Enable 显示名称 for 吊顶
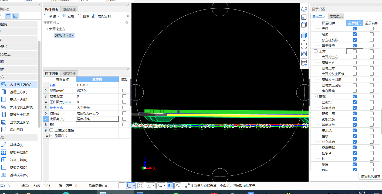This screenshot has height=194, width=382. [372, 34]
